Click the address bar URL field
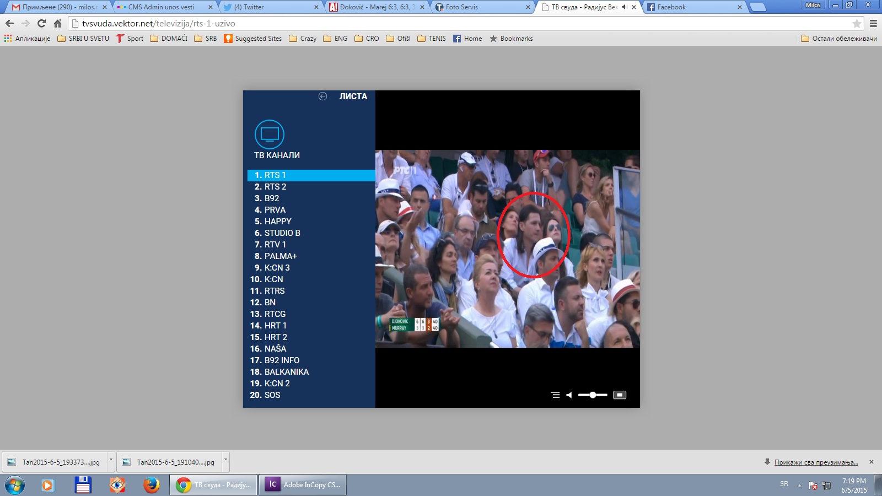The image size is (882, 496). tap(441, 24)
